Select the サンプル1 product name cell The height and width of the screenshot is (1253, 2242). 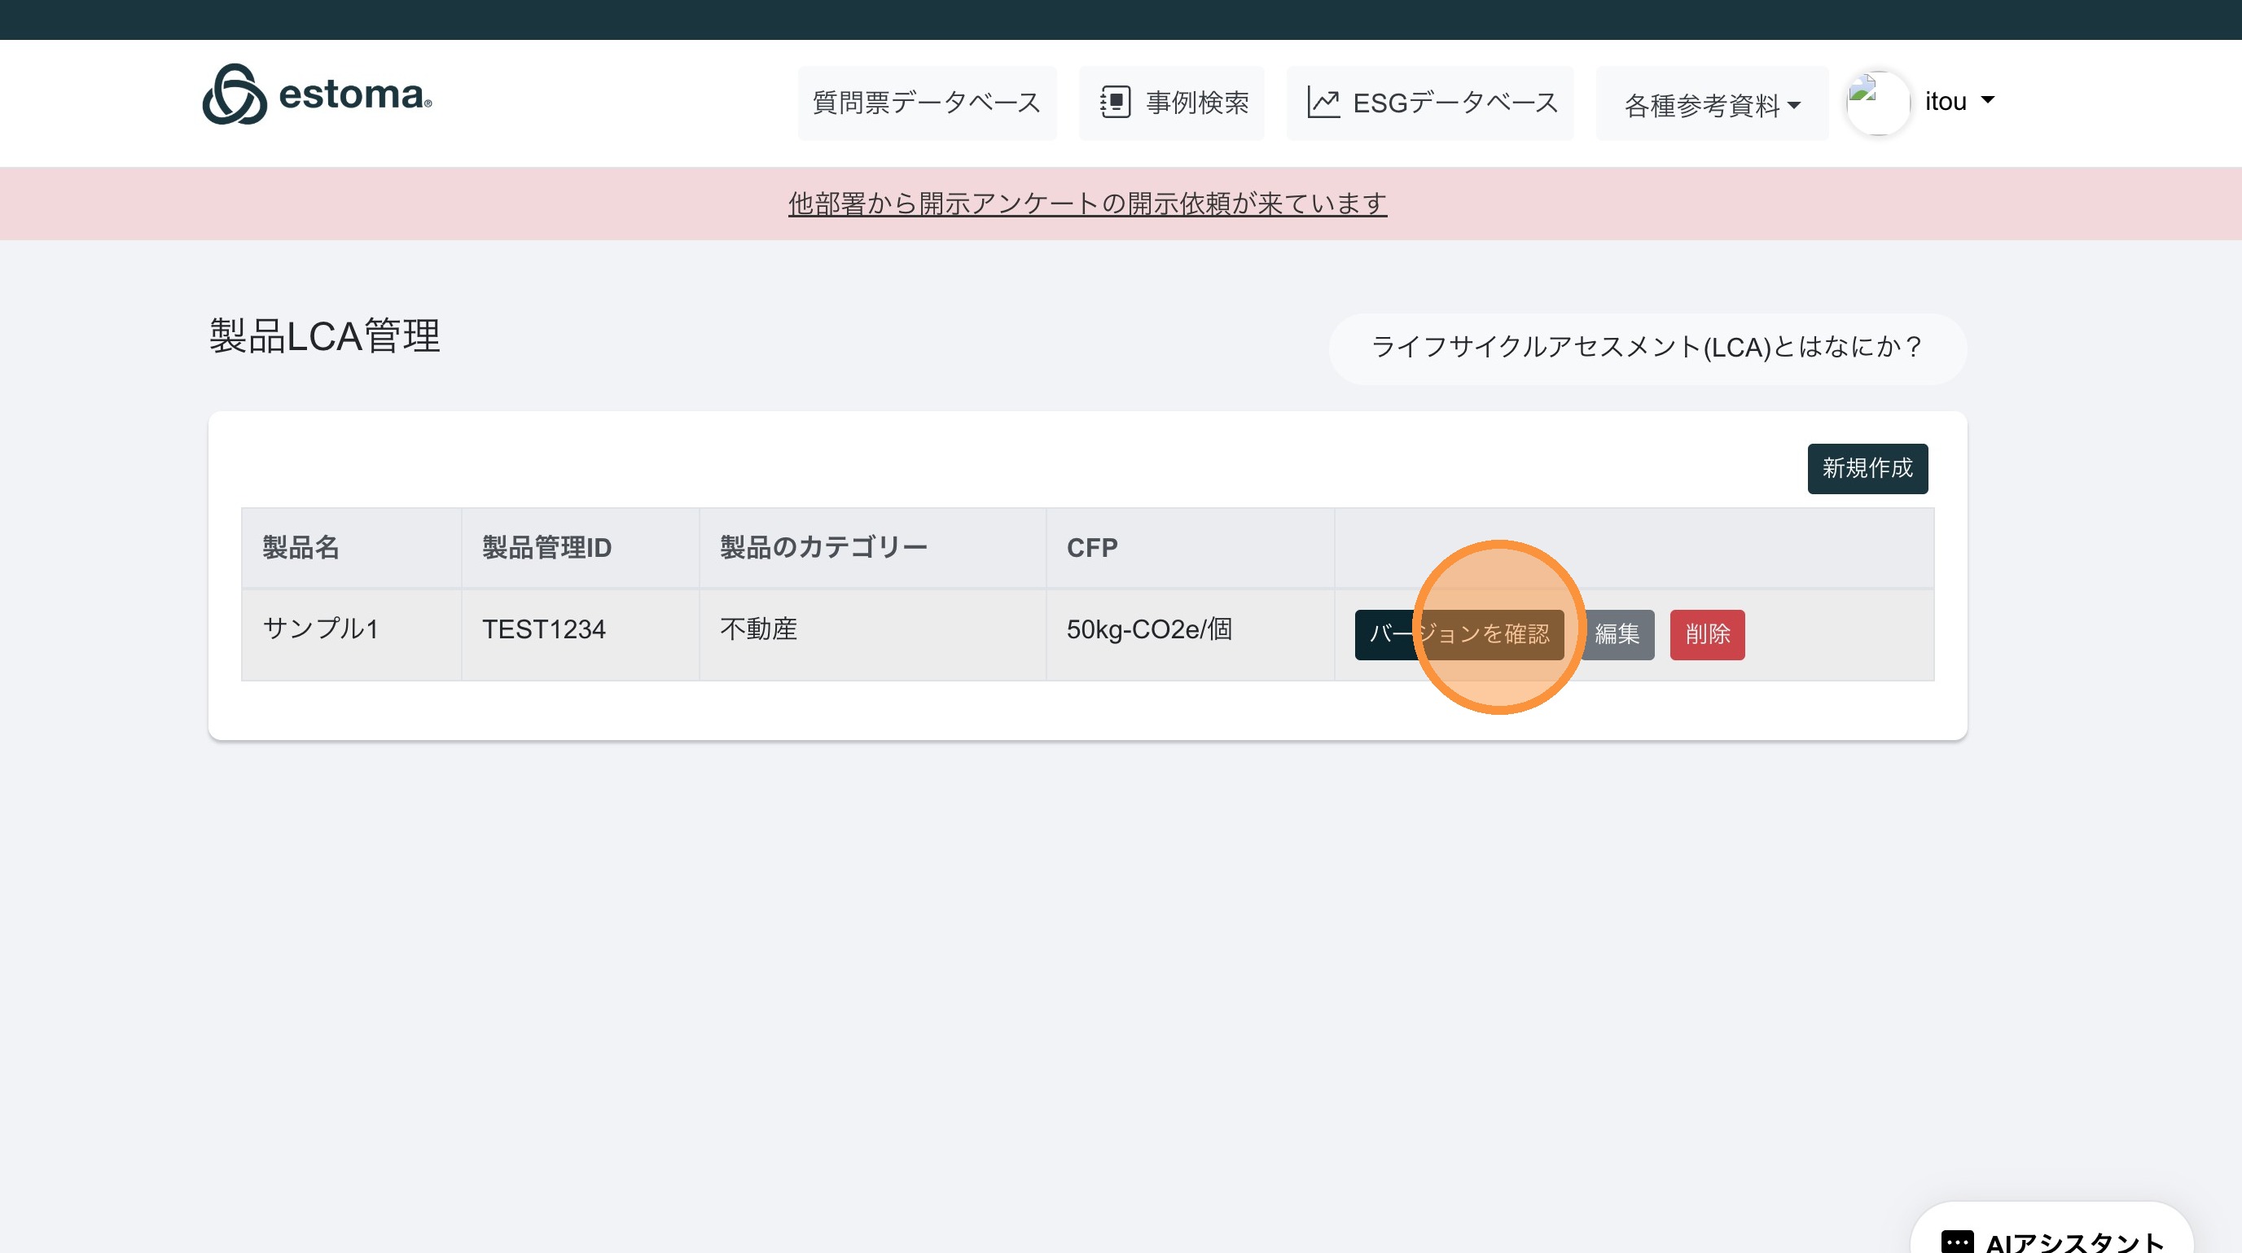(x=320, y=629)
